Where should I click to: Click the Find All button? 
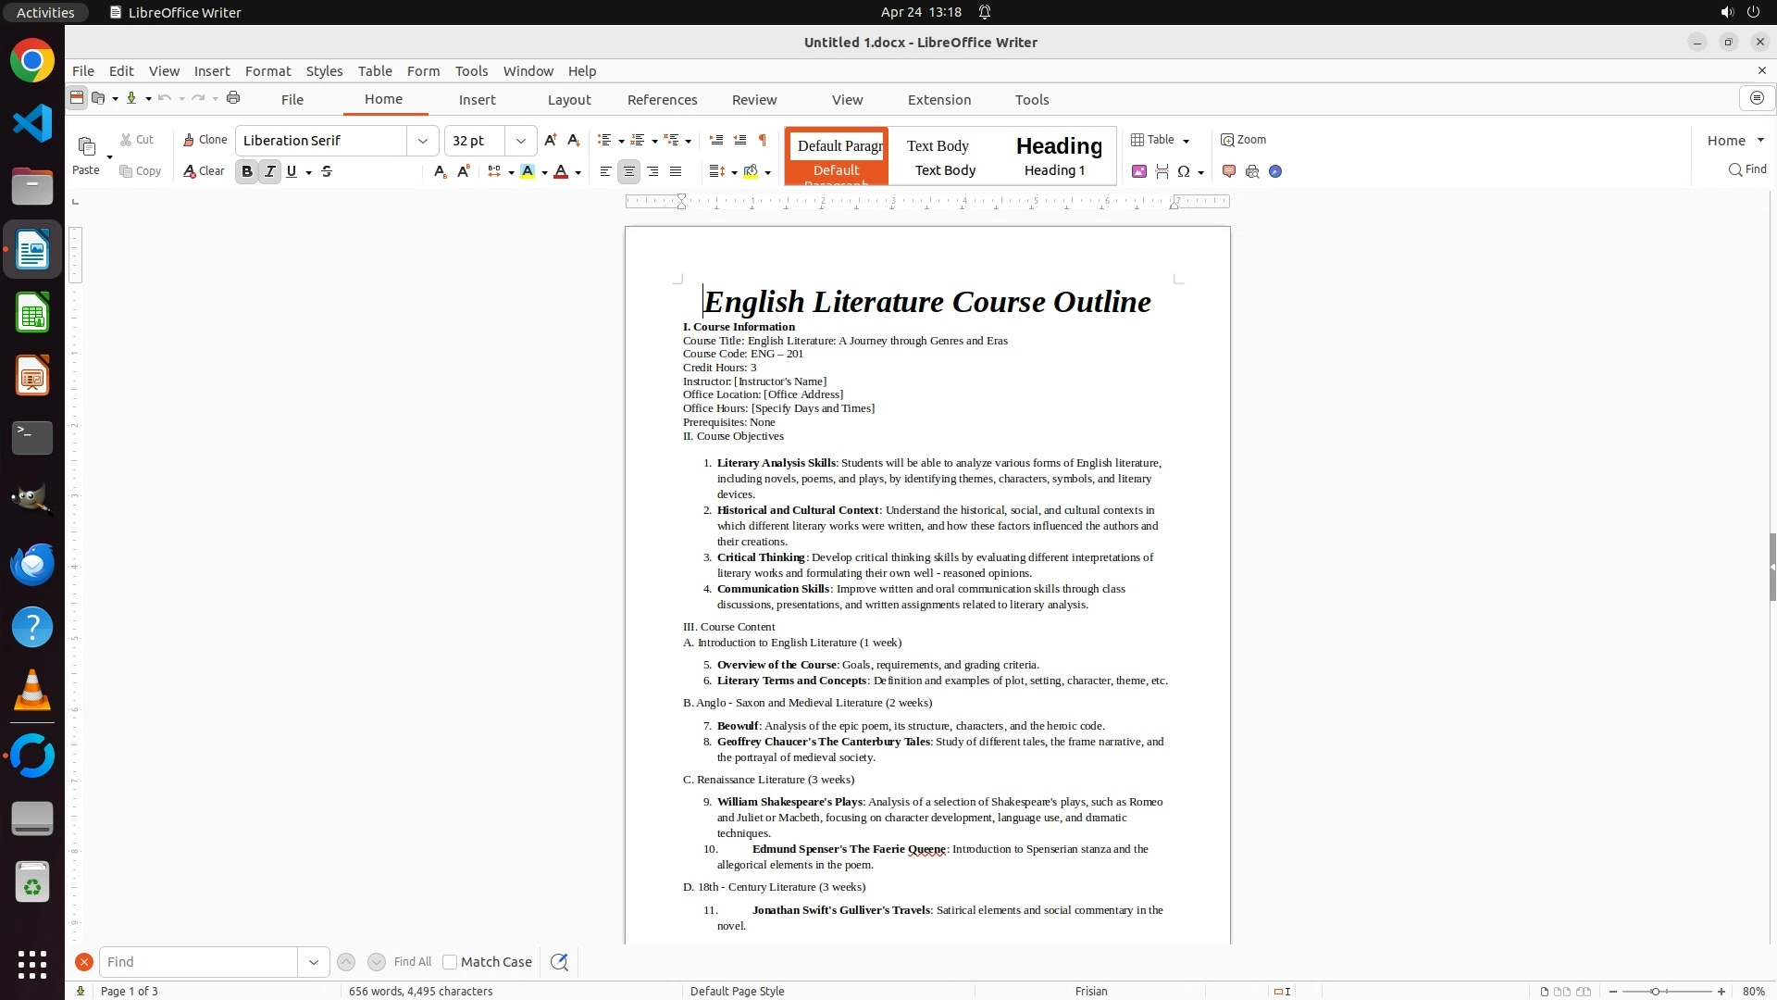pos(412,962)
